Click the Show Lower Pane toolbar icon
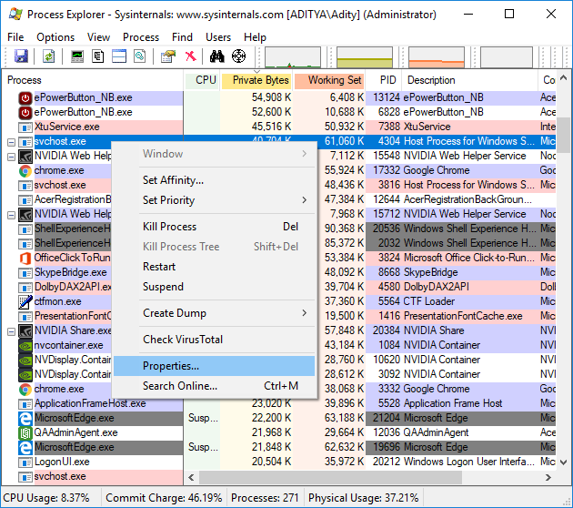Screen dimensions: 573x508 pos(119,56)
